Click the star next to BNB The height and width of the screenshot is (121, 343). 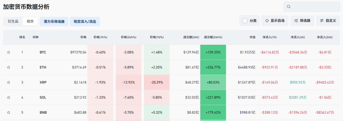[9, 112]
